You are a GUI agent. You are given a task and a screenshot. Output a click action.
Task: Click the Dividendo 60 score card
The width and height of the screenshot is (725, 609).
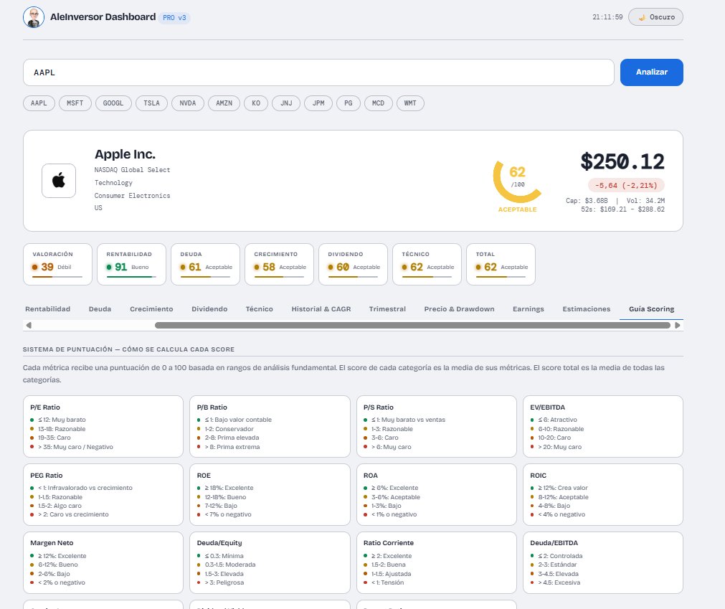[x=354, y=264]
